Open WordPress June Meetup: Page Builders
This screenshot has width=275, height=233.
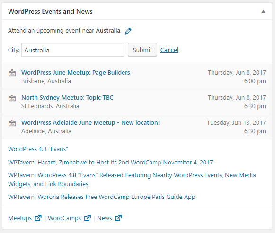click(x=76, y=72)
